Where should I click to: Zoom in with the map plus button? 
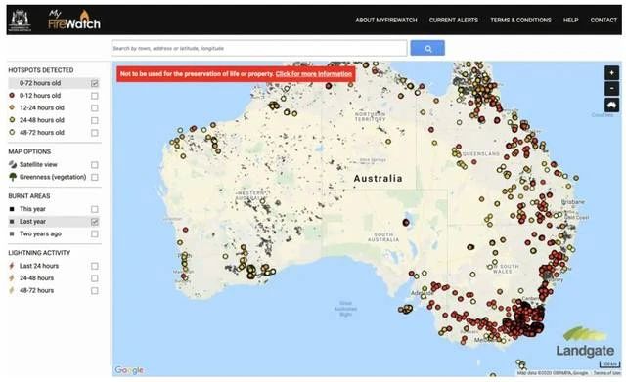(611, 73)
